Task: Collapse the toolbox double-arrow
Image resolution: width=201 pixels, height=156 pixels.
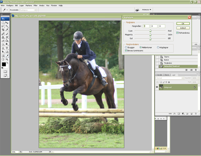Action: click(x=2, y=14)
